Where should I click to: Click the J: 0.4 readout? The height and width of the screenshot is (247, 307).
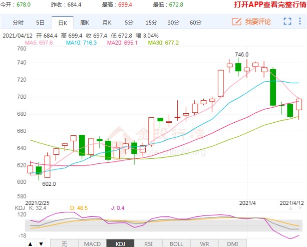tap(118, 208)
